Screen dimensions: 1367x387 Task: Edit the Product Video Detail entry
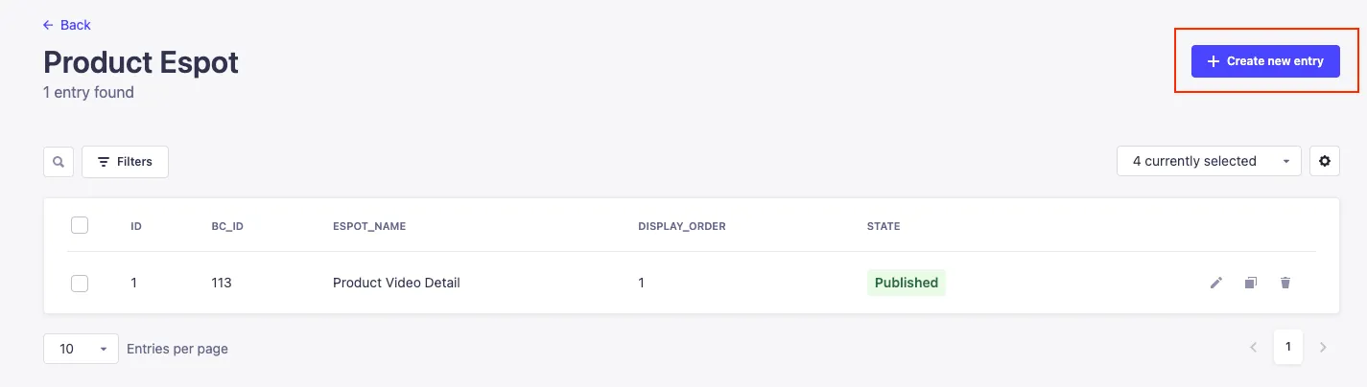click(x=1216, y=283)
